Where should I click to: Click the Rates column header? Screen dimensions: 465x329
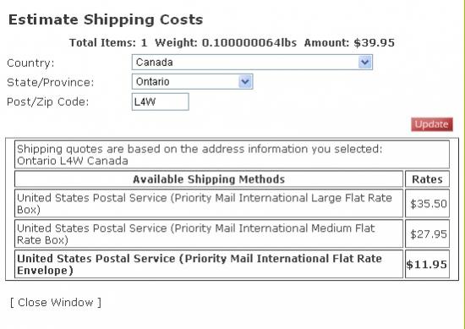click(x=427, y=179)
